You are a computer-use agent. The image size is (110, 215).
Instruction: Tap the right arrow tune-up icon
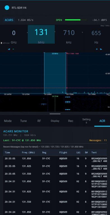tap(101, 49)
